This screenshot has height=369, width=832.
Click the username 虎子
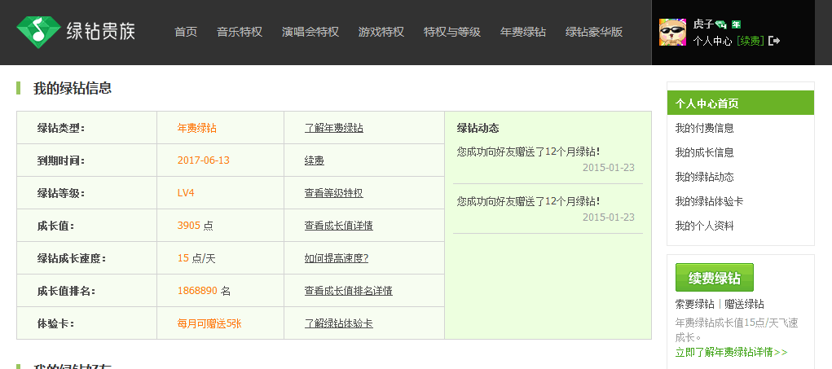pyautogui.click(x=703, y=24)
